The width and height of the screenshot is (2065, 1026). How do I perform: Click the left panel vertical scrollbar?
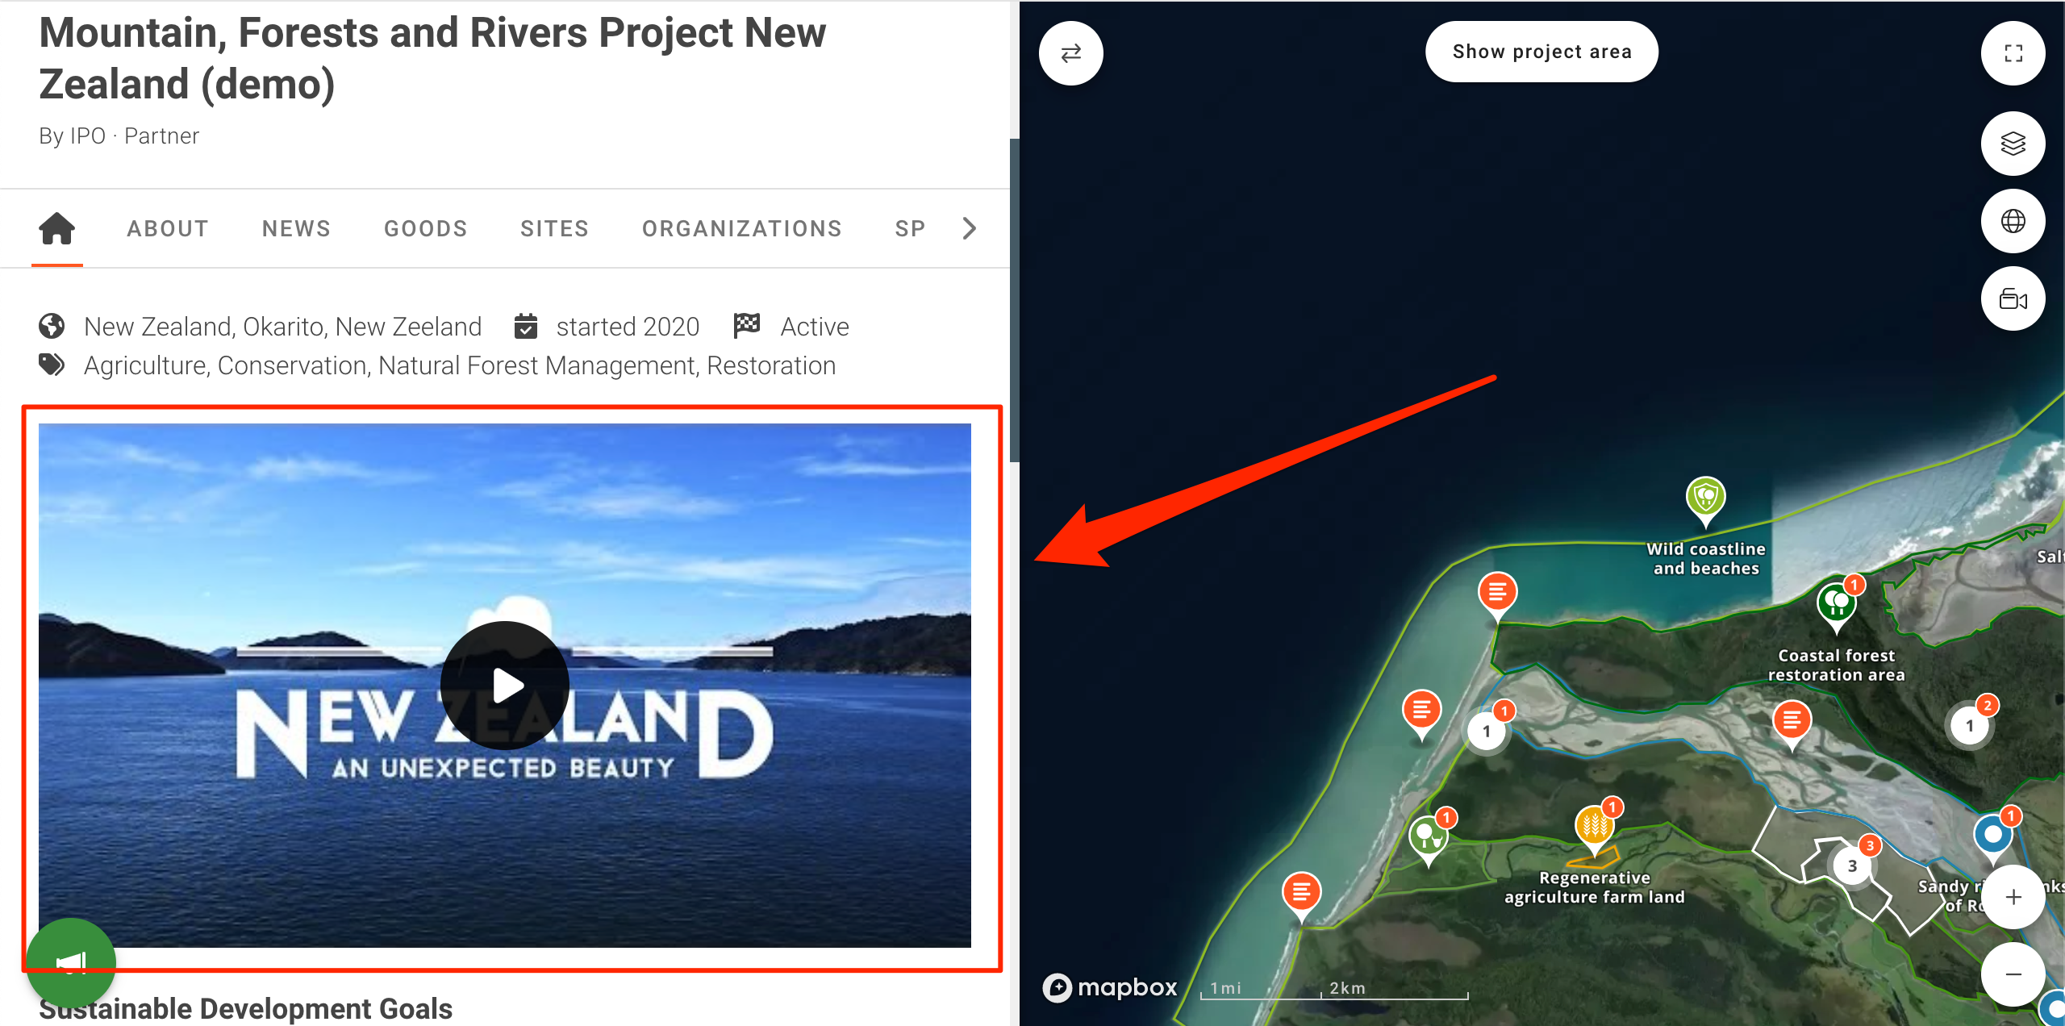click(x=1015, y=300)
